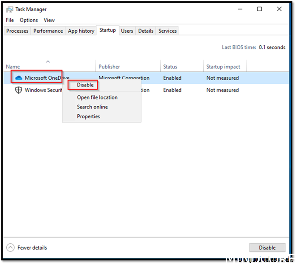This screenshot has height=264, width=296.
Task: Open the Options menu
Action: point(29,20)
